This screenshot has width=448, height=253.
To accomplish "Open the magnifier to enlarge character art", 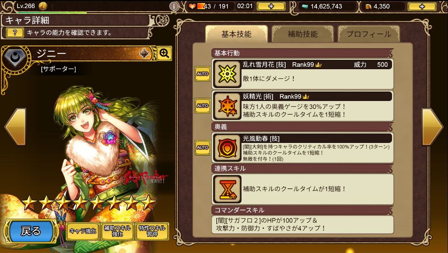I will tap(164, 53).
